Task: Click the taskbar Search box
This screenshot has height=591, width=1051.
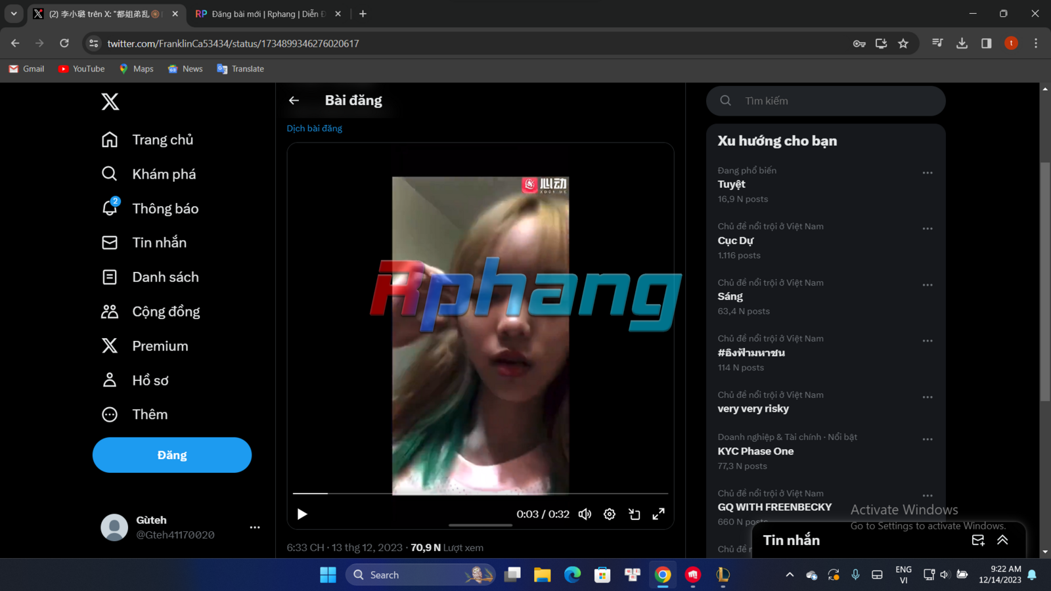Action: tap(420, 575)
